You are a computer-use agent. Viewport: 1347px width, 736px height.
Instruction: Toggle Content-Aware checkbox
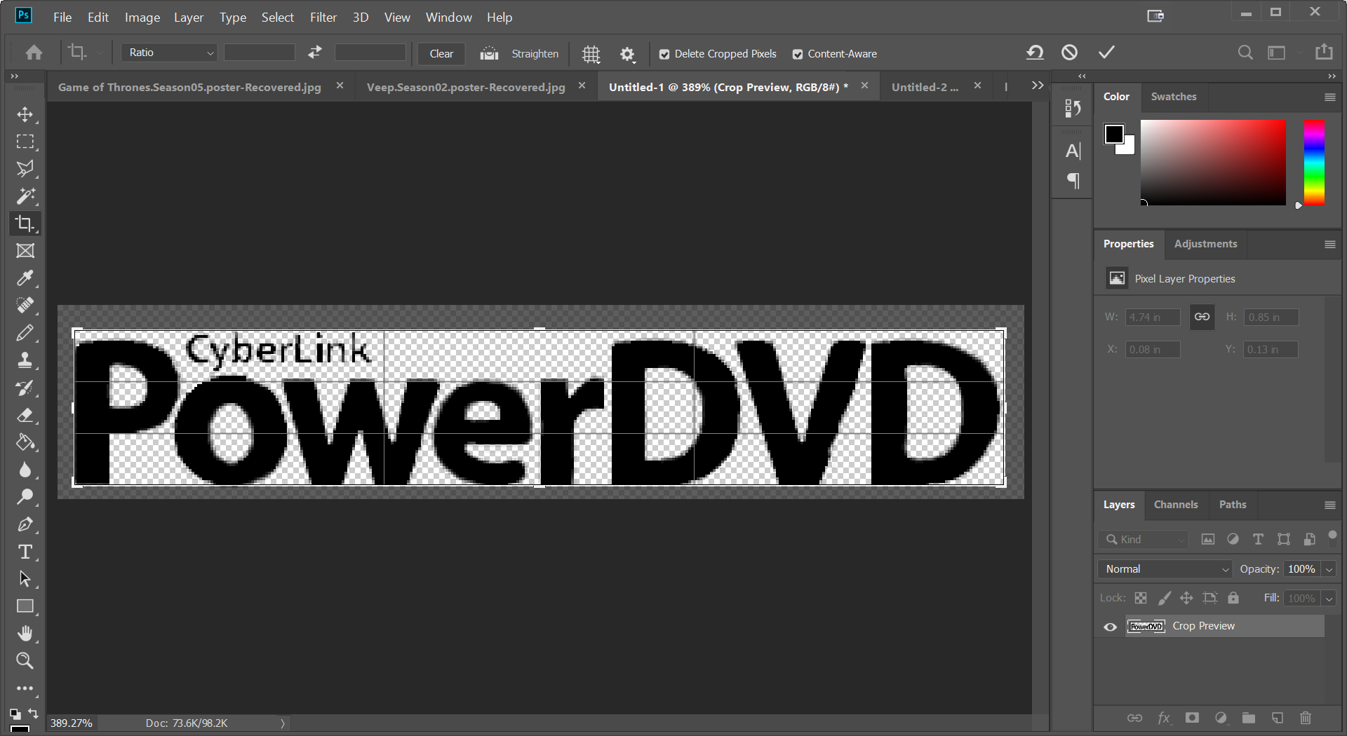point(798,54)
